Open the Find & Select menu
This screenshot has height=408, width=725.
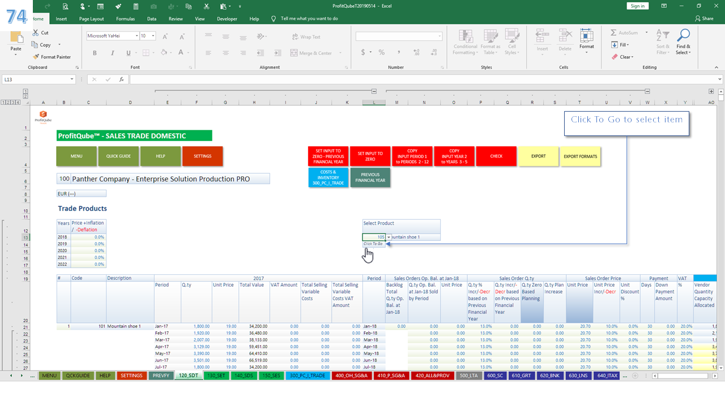(683, 42)
